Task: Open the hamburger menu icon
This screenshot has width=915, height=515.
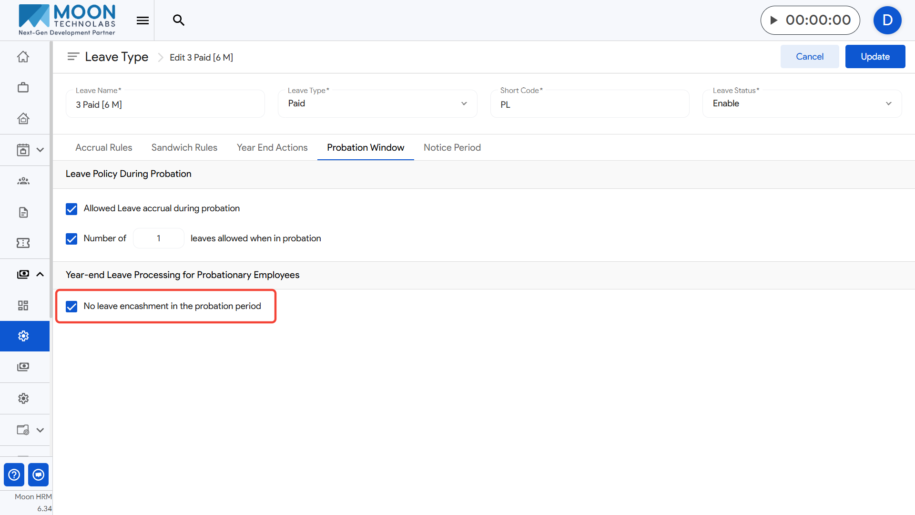Action: point(142,20)
